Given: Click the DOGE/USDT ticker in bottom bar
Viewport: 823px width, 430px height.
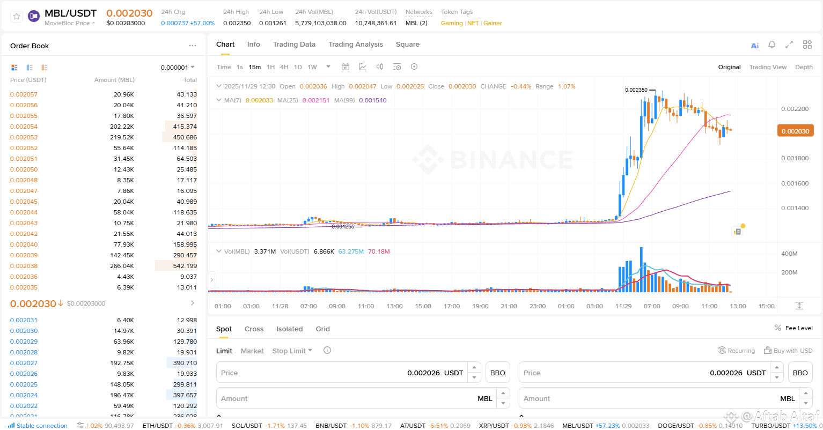Looking at the screenshot, I should pos(700,426).
